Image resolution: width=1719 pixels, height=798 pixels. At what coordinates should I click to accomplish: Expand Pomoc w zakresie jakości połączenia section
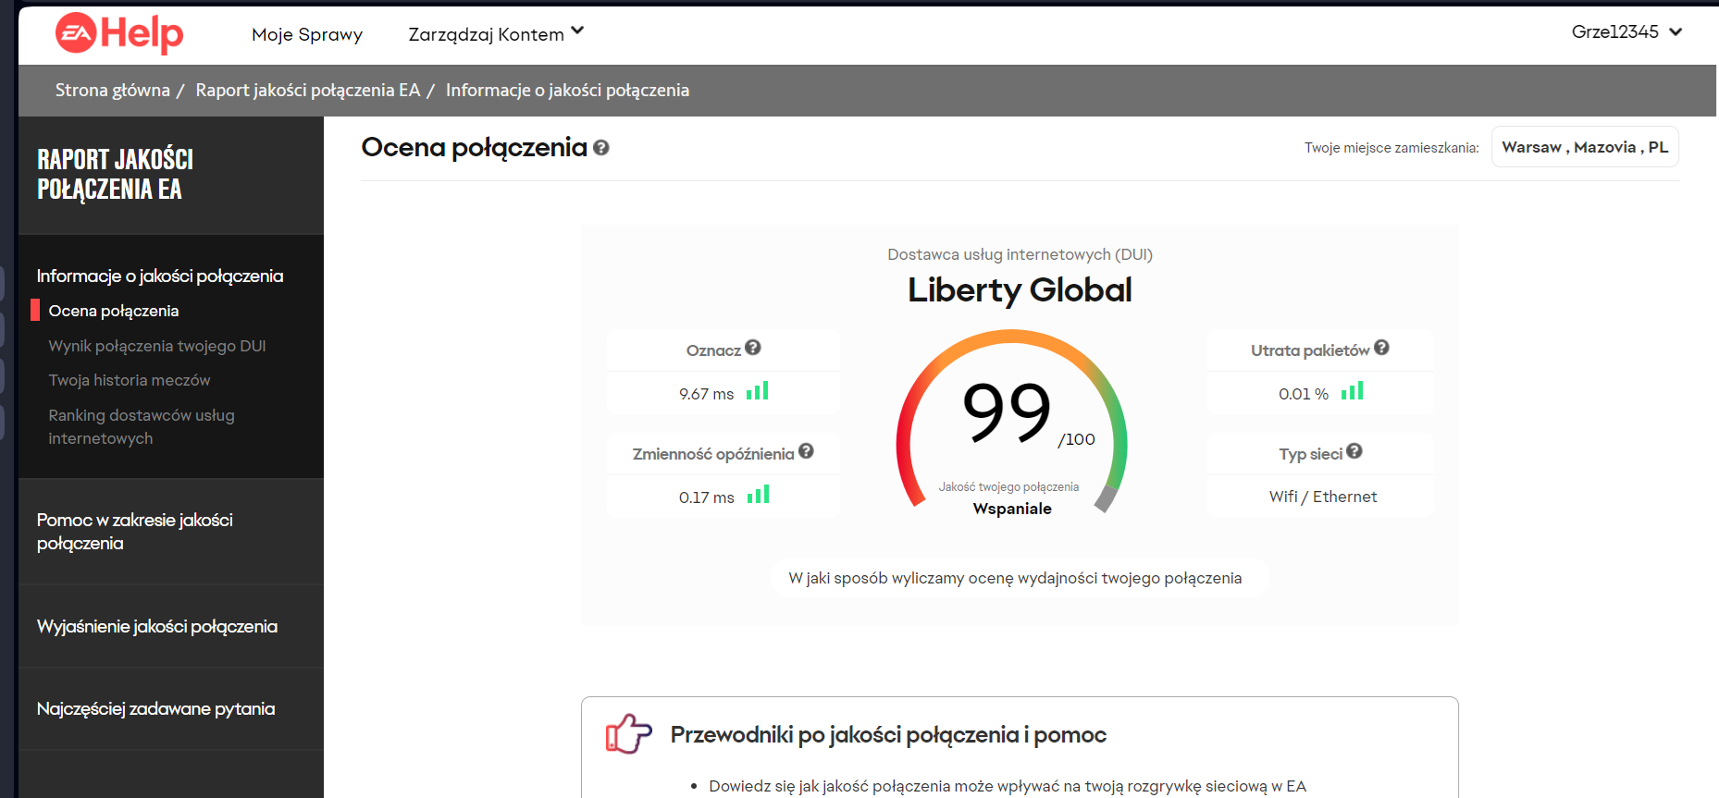tap(135, 532)
